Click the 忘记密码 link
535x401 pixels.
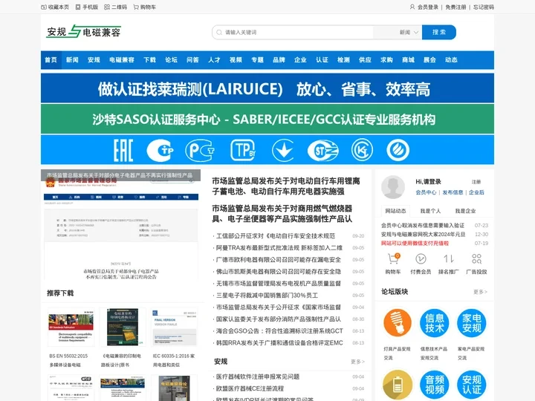tap(484, 7)
